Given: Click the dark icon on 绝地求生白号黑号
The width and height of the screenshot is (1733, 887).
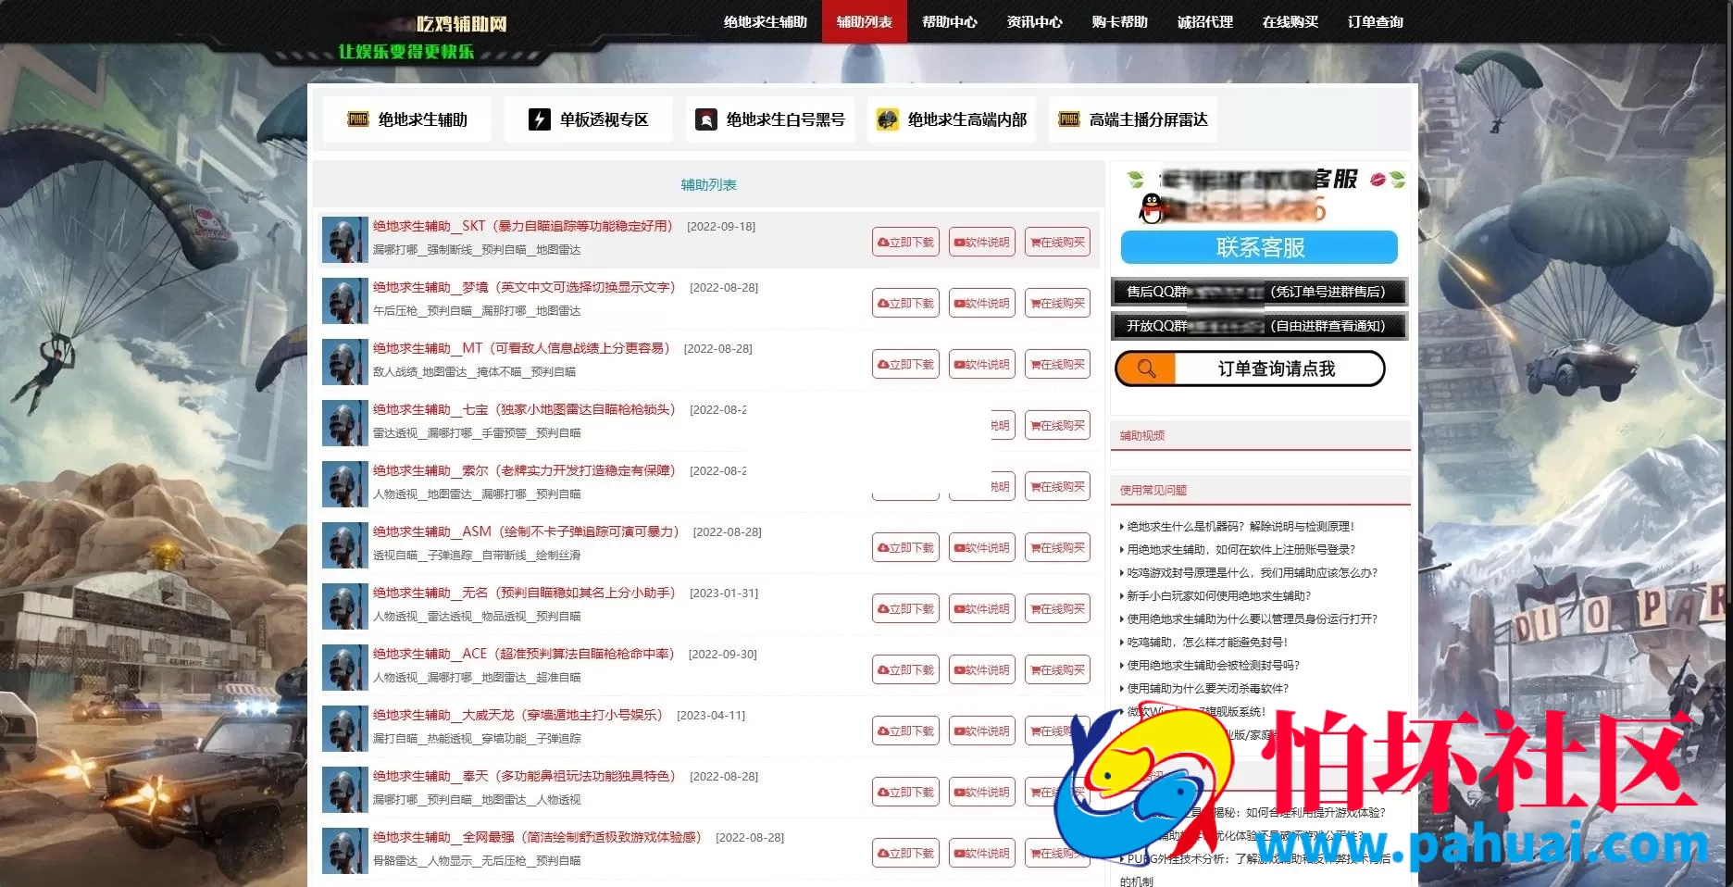Looking at the screenshot, I should [x=706, y=119].
